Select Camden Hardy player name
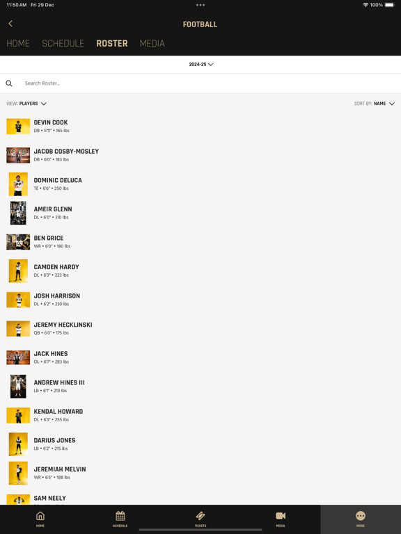This screenshot has height=534, width=401. pyautogui.click(x=56, y=267)
